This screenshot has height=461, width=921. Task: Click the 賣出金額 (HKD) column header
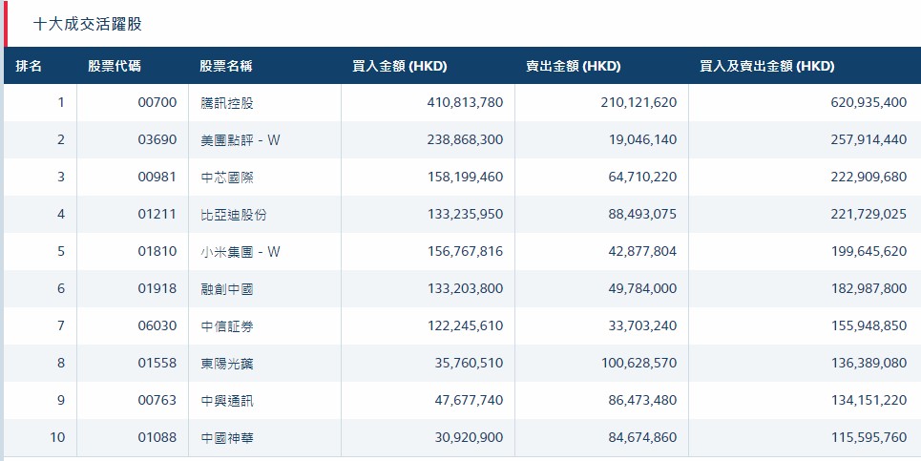click(574, 67)
